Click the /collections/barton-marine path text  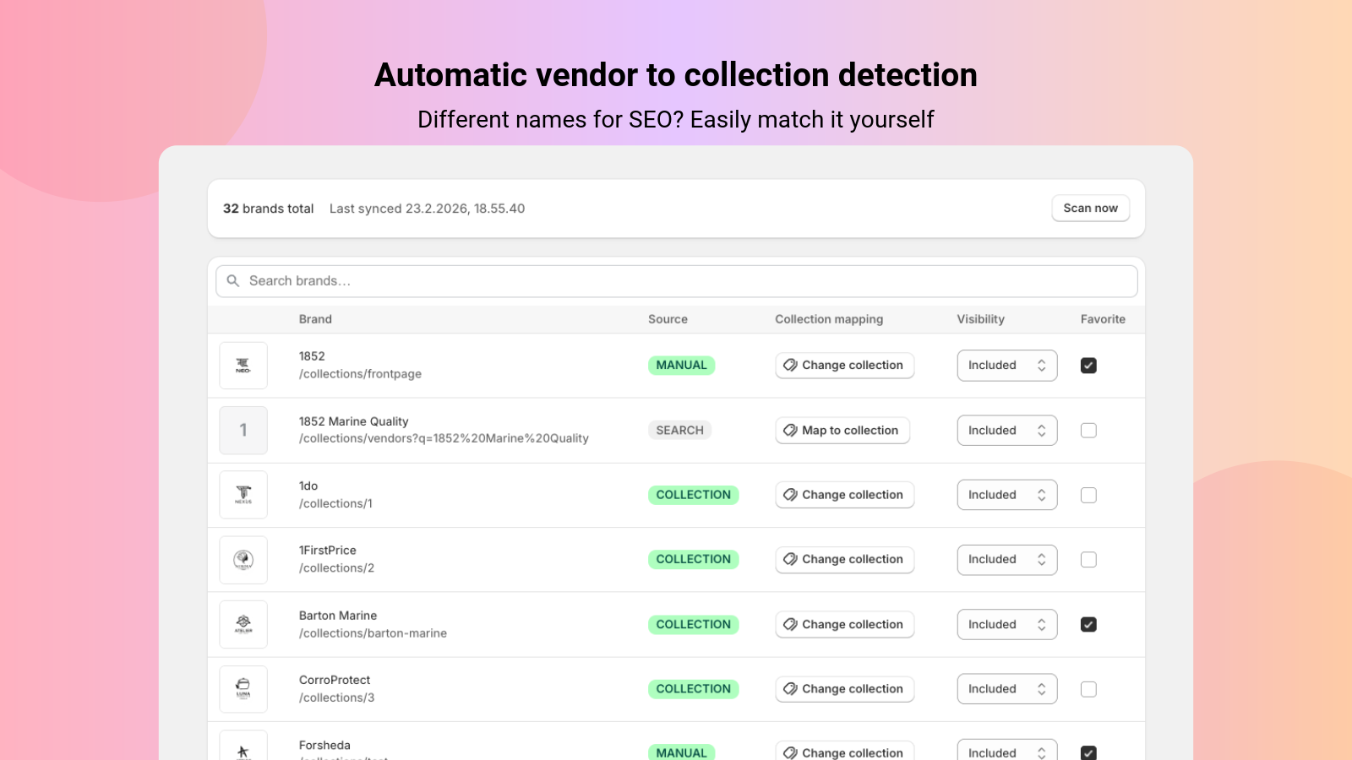click(373, 633)
